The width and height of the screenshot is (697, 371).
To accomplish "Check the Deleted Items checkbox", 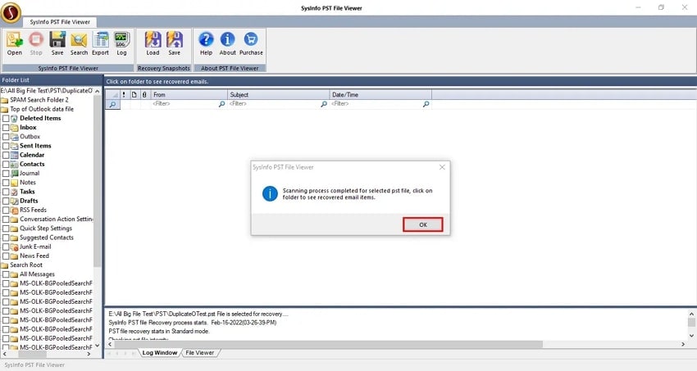I will pos(6,119).
